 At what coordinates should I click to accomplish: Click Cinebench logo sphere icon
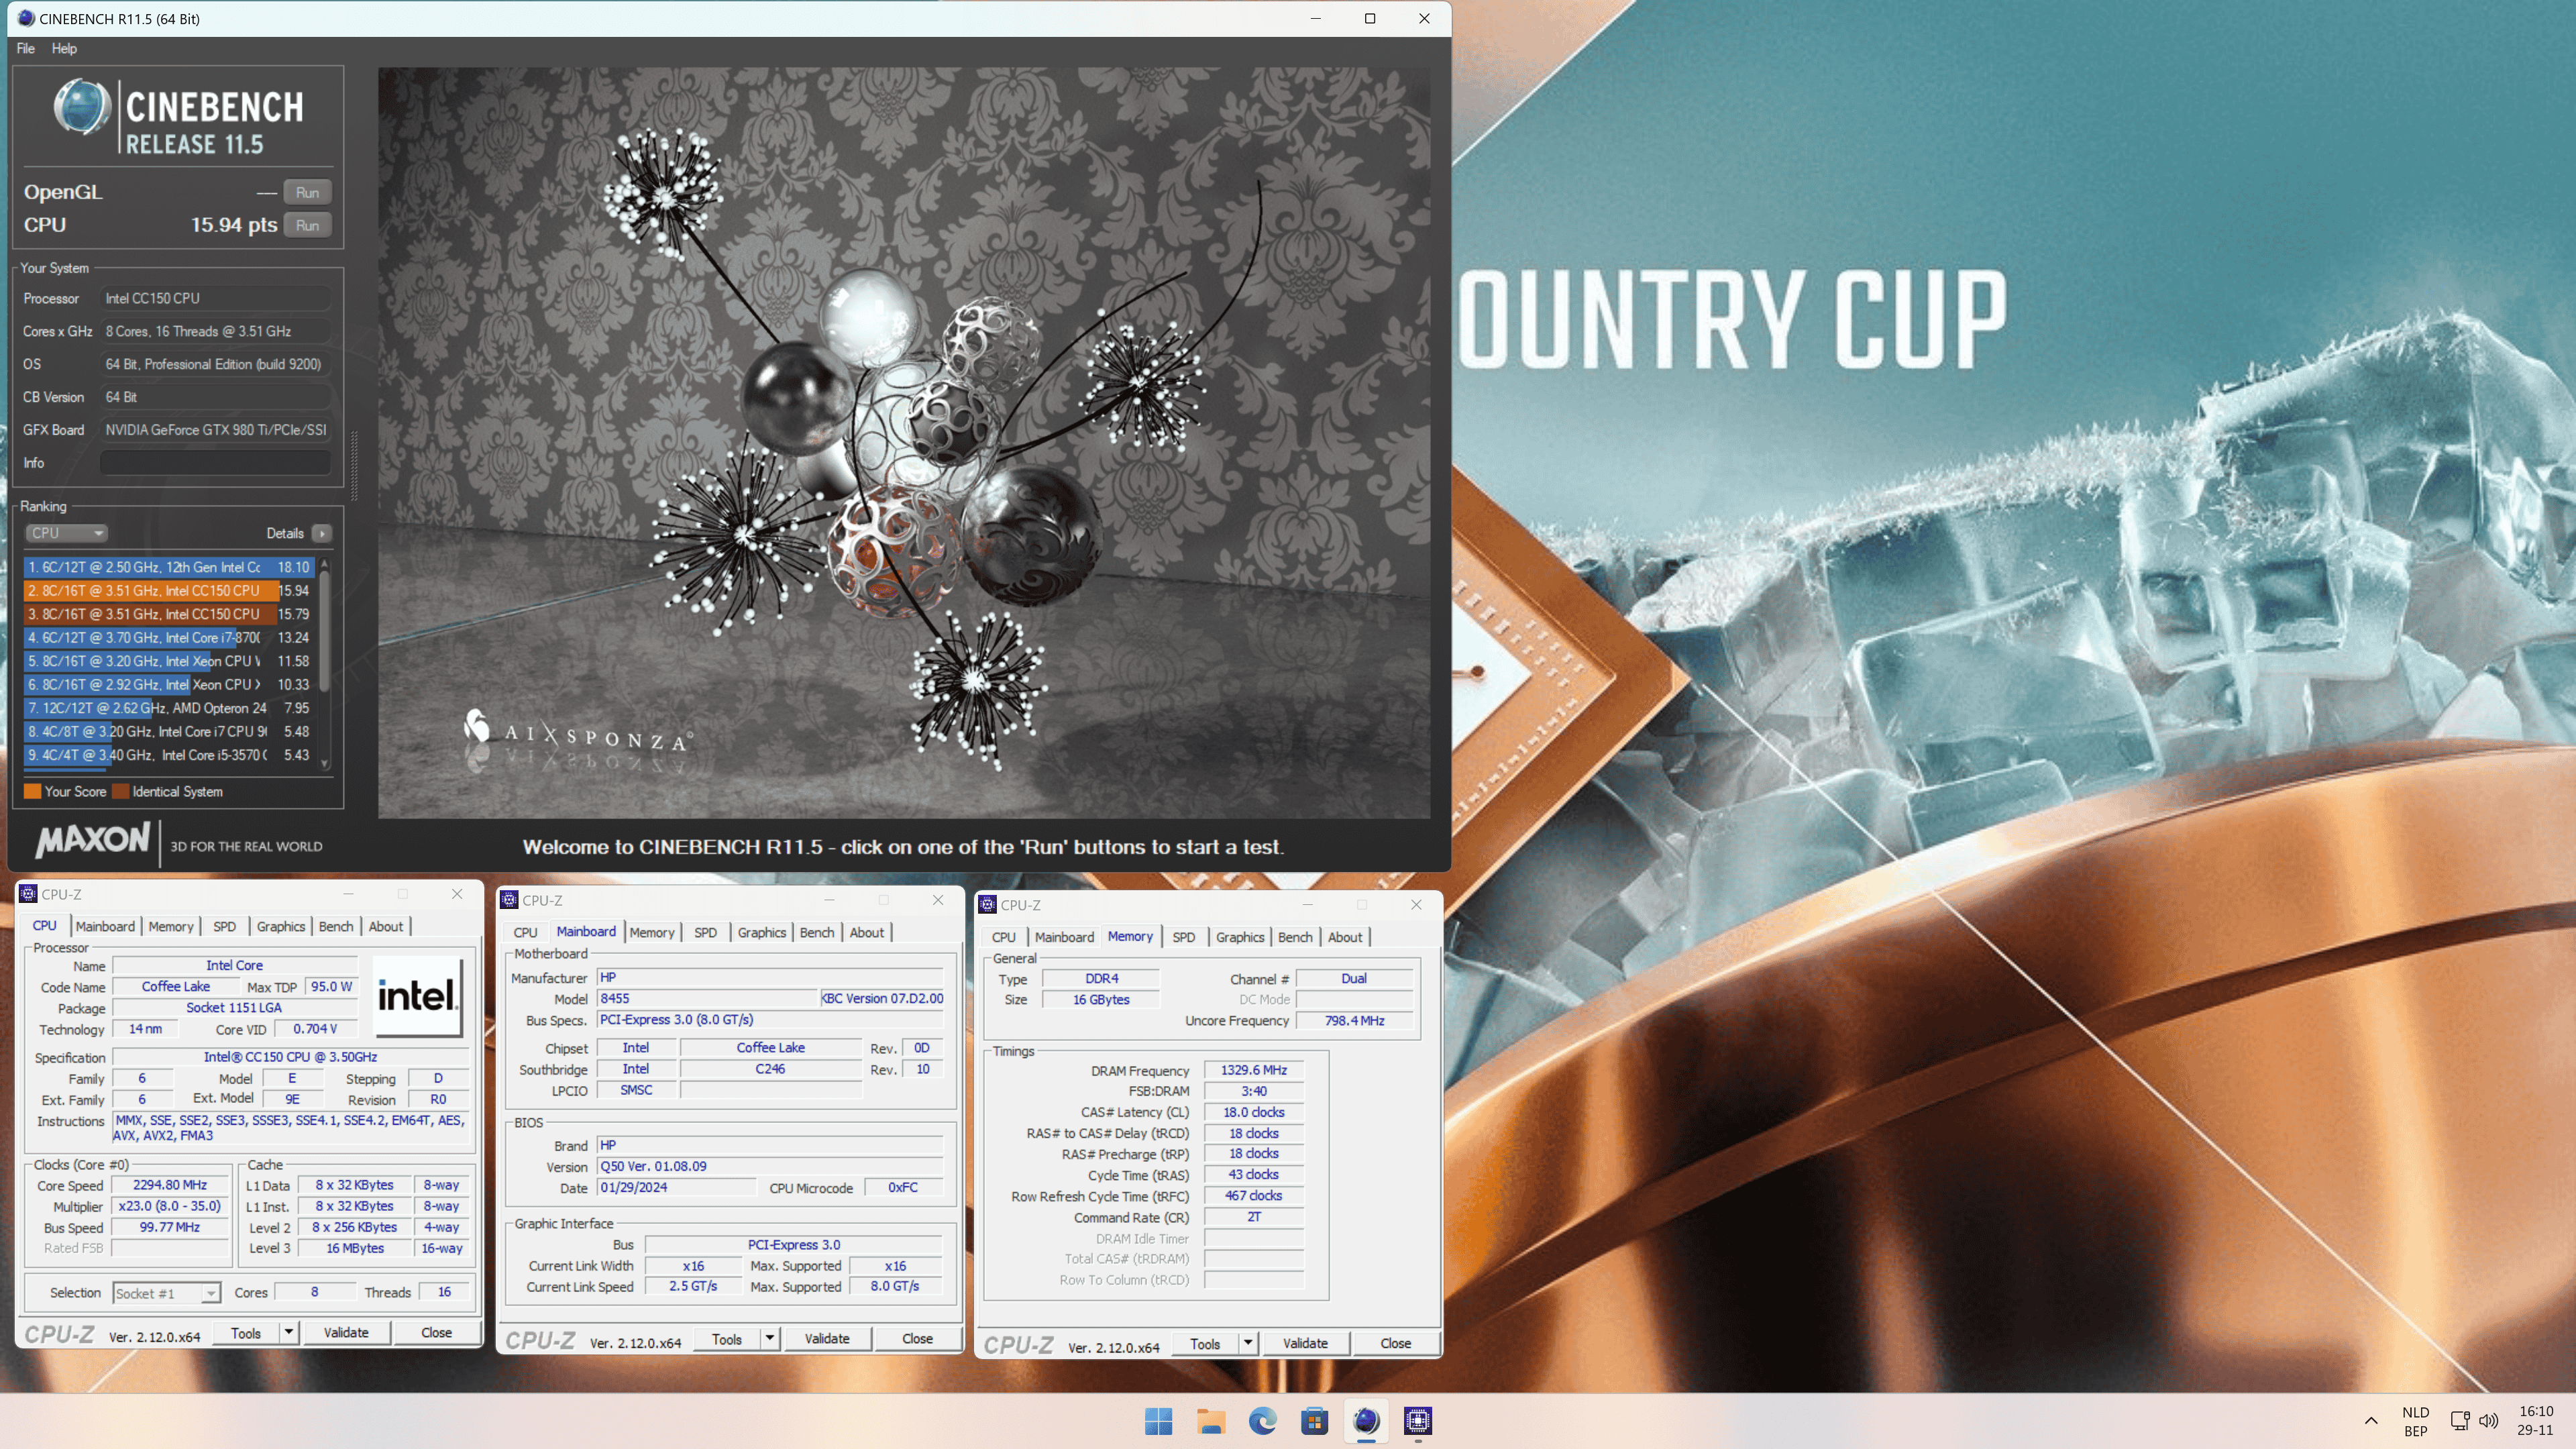click(x=82, y=107)
